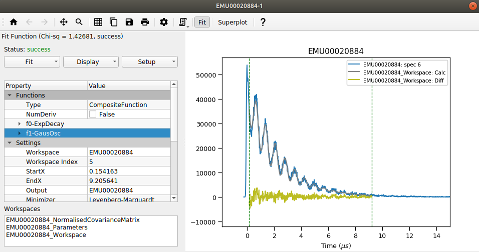
Task: Expand the f0-ExpDecay function
Action: coord(20,123)
